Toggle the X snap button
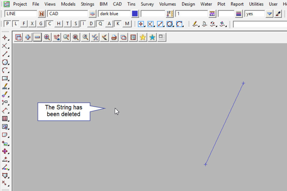 tap(32, 24)
